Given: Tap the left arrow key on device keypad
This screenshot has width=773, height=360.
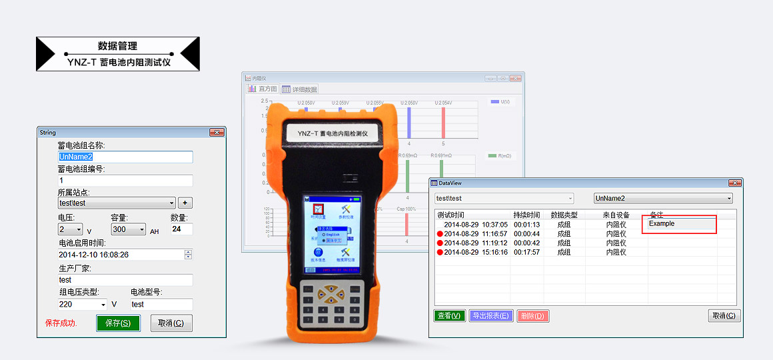Looking at the screenshot, I should pos(322,295).
